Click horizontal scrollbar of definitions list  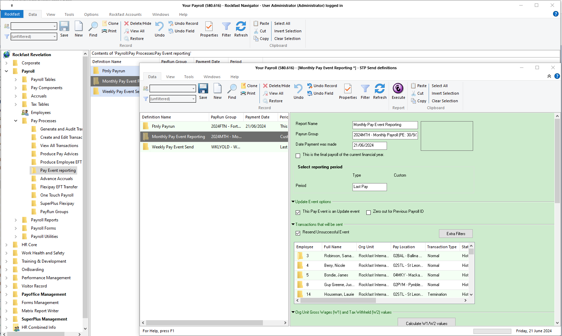(204, 323)
